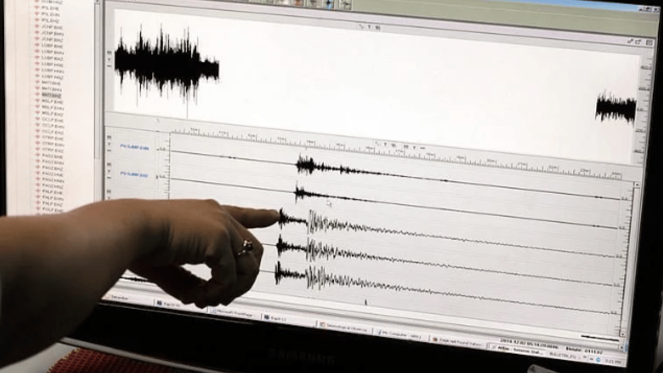Click the top icon left of first lower trace
Image resolution: width=663 pixels, height=373 pixels.
109,137
